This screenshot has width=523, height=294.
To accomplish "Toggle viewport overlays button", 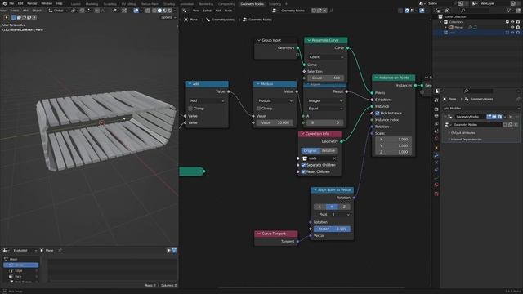I will tap(136, 11).
